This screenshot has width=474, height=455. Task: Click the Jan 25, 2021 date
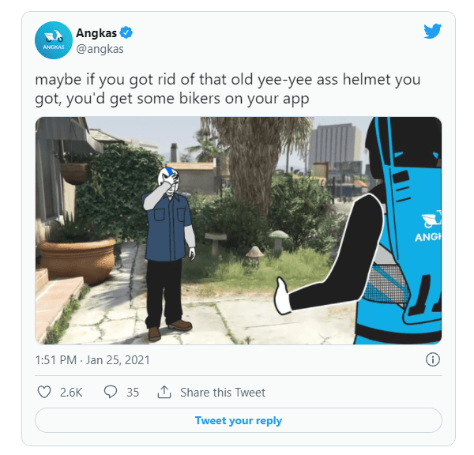coord(118,360)
